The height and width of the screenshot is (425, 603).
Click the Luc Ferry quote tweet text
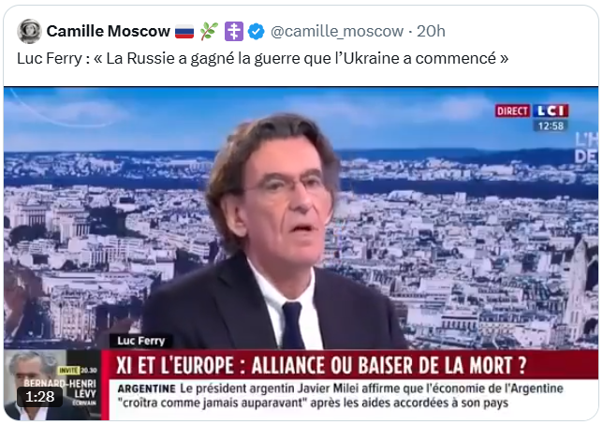click(x=263, y=58)
